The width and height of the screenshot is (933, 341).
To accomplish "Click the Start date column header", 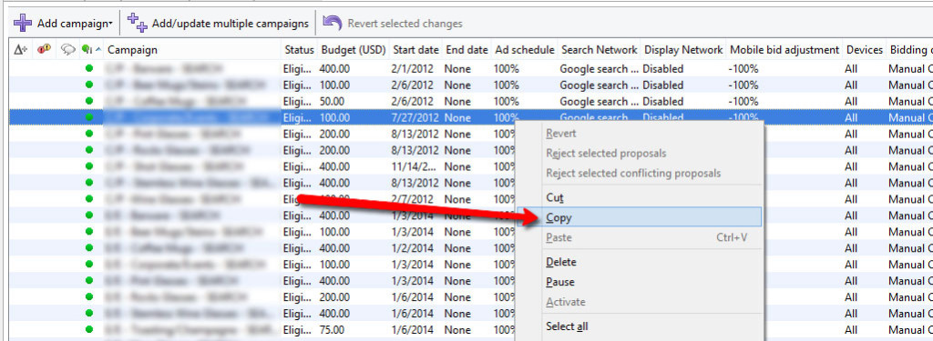I will 415,50.
